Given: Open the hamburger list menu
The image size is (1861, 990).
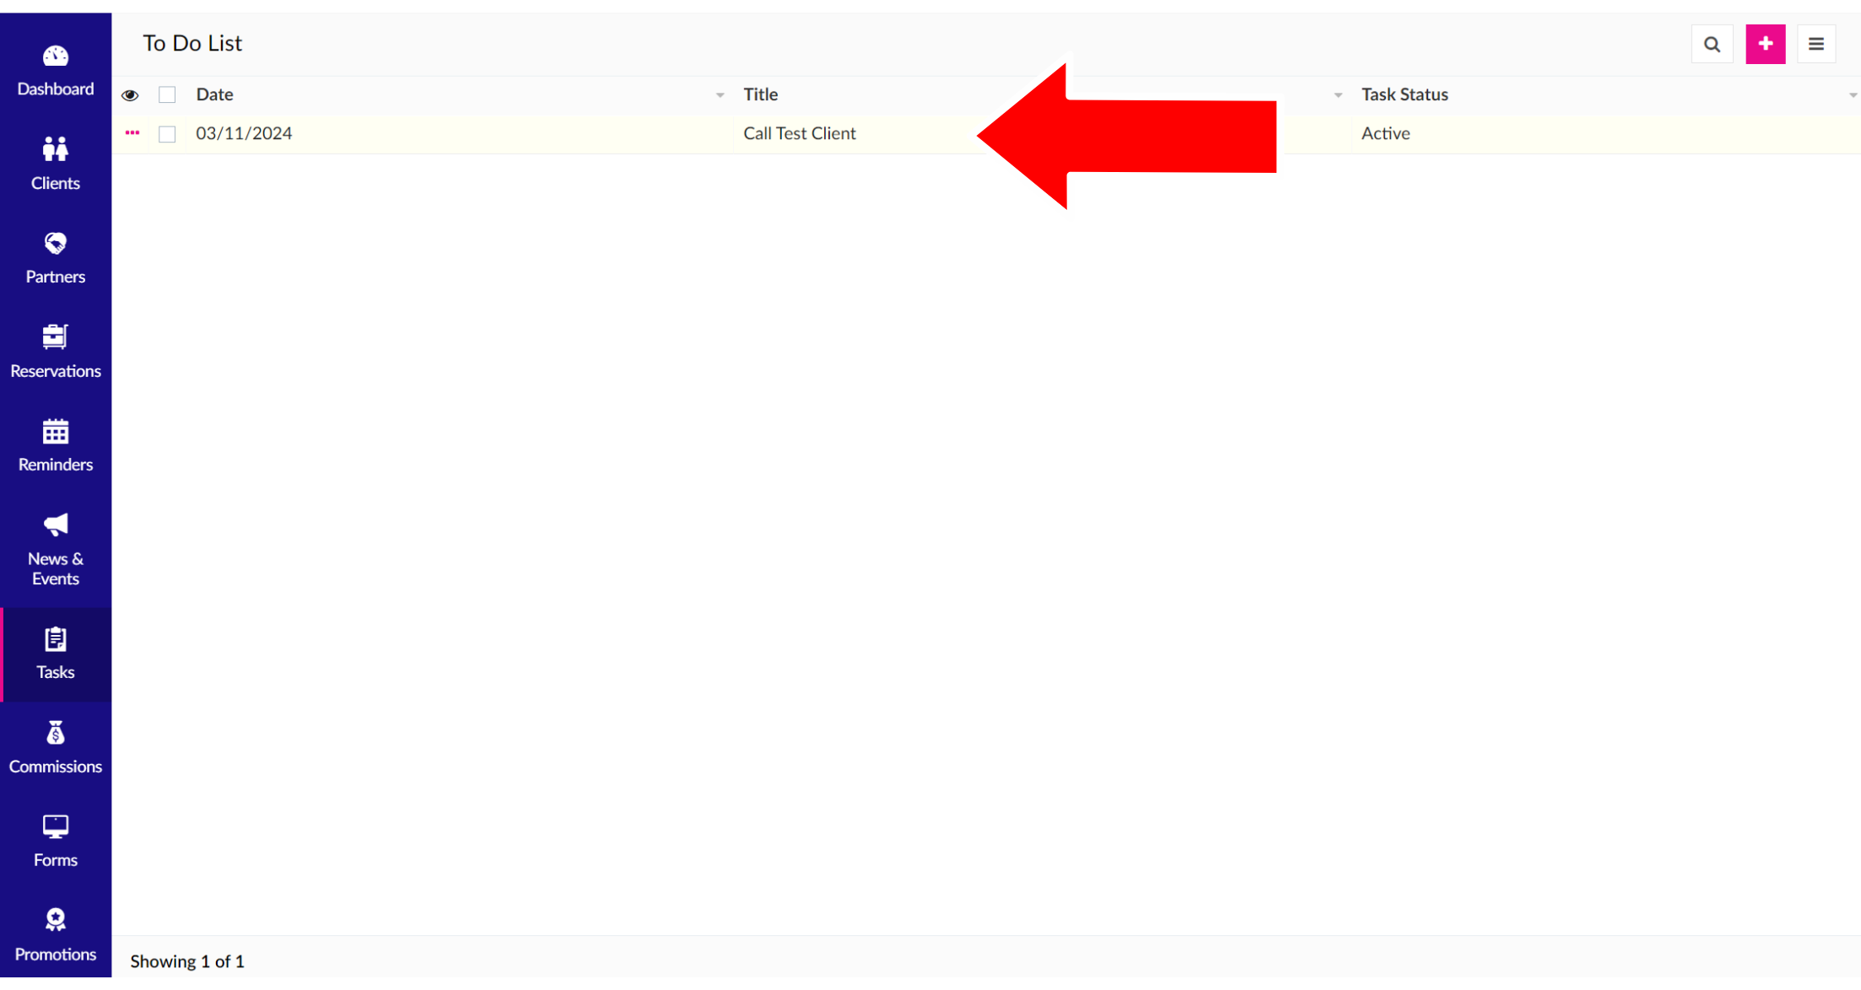Looking at the screenshot, I should tap(1816, 44).
